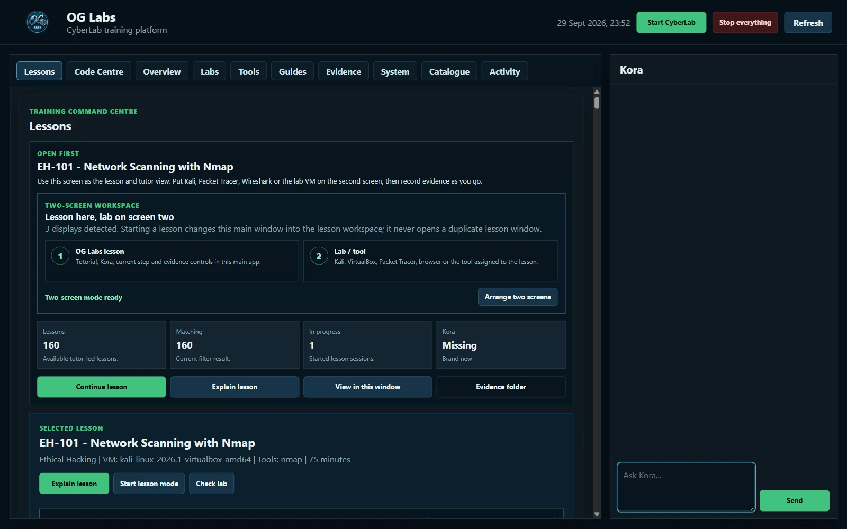Click the numbered circle 1 for OG Labs lesson
847x529 pixels.
pos(60,256)
